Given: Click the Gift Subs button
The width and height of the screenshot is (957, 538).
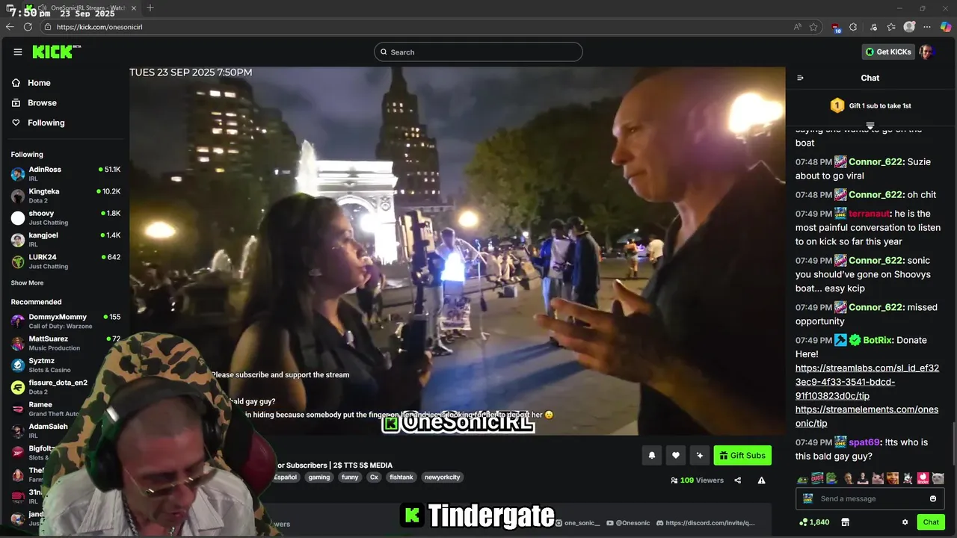Looking at the screenshot, I should (x=742, y=455).
